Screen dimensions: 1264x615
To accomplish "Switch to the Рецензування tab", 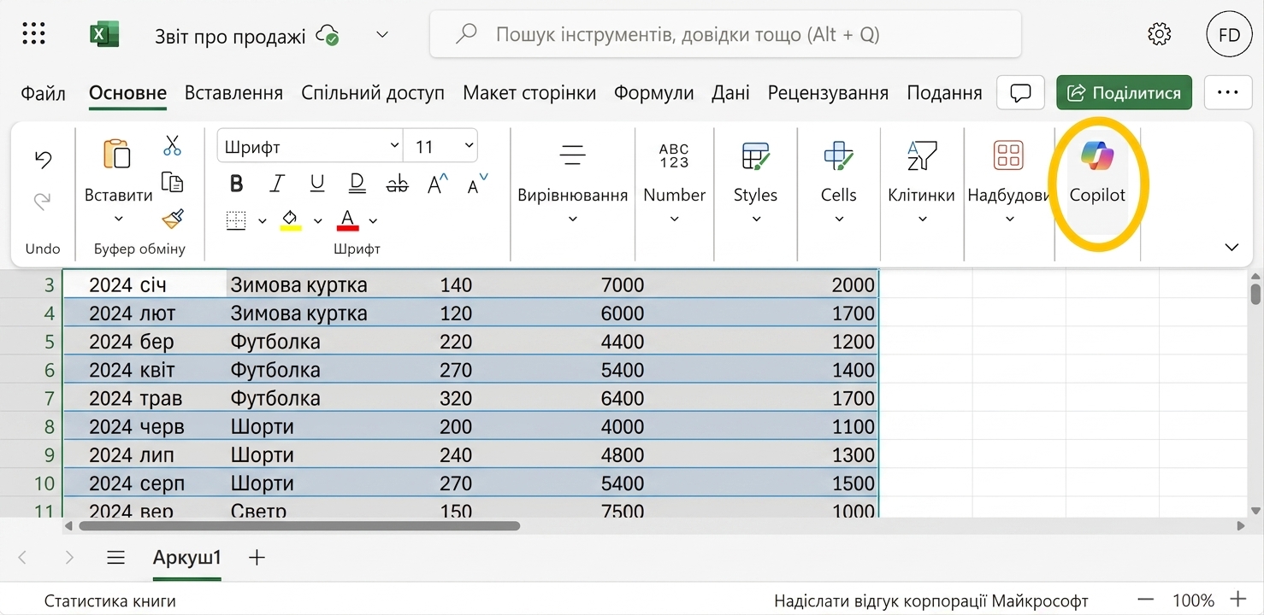I will pyautogui.click(x=828, y=93).
